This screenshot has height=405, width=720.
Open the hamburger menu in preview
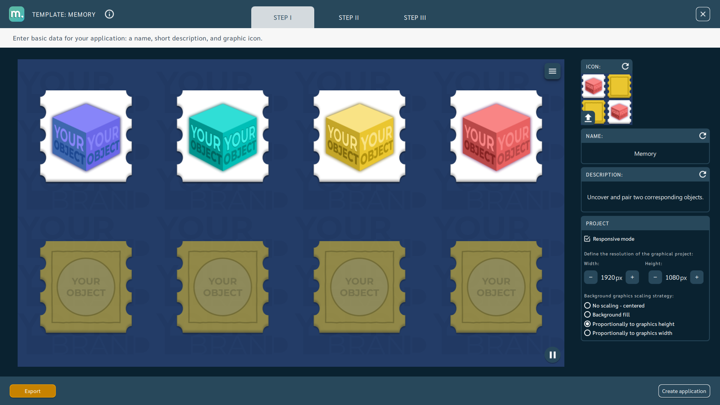[x=552, y=71]
